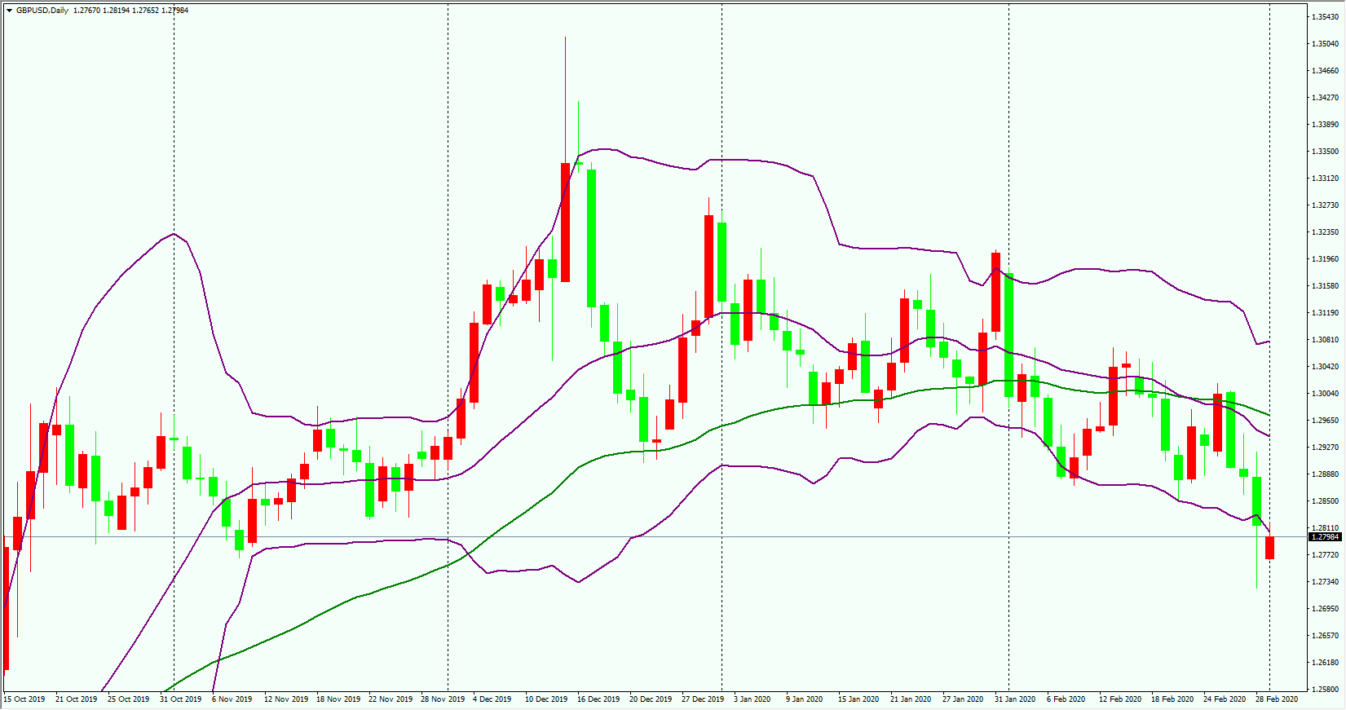1346x710 pixels.
Task: Click price level 1.35430 on the axis
Action: pyautogui.click(x=1325, y=17)
